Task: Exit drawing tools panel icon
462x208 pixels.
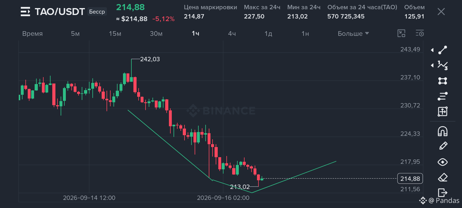Action: 443,192
